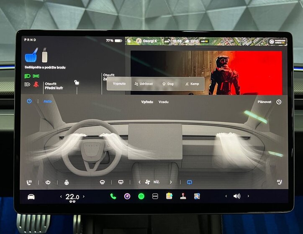Decrease fan speed with left chevron
303x234 pixels.
coord(140,182)
